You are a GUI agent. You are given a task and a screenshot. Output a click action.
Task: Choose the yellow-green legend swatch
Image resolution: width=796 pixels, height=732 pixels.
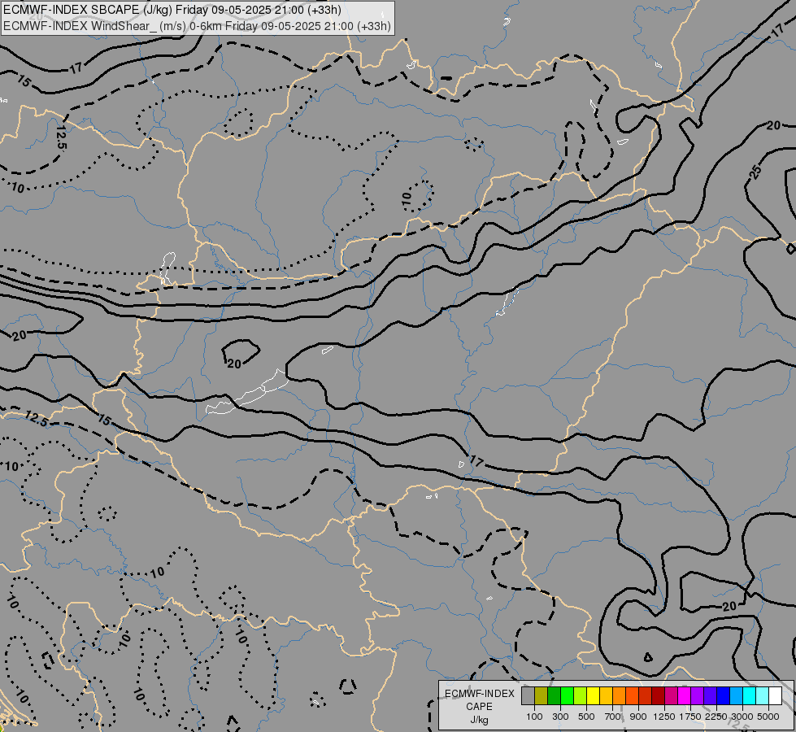pos(581,696)
